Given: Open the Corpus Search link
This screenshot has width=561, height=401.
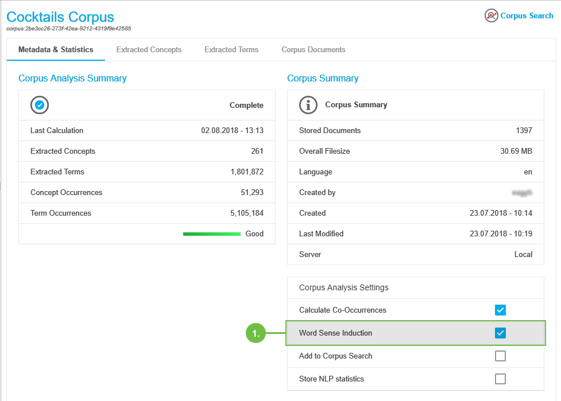Looking at the screenshot, I should pyautogui.click(x=527, y=16).
